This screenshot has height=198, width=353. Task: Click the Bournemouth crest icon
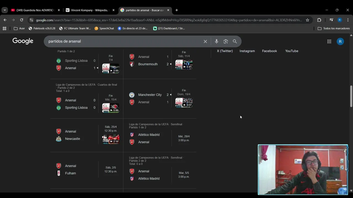132,64
